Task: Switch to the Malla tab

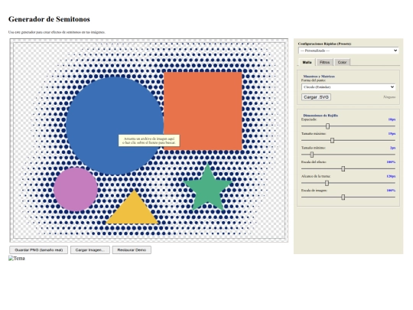Action: point(307,62)
